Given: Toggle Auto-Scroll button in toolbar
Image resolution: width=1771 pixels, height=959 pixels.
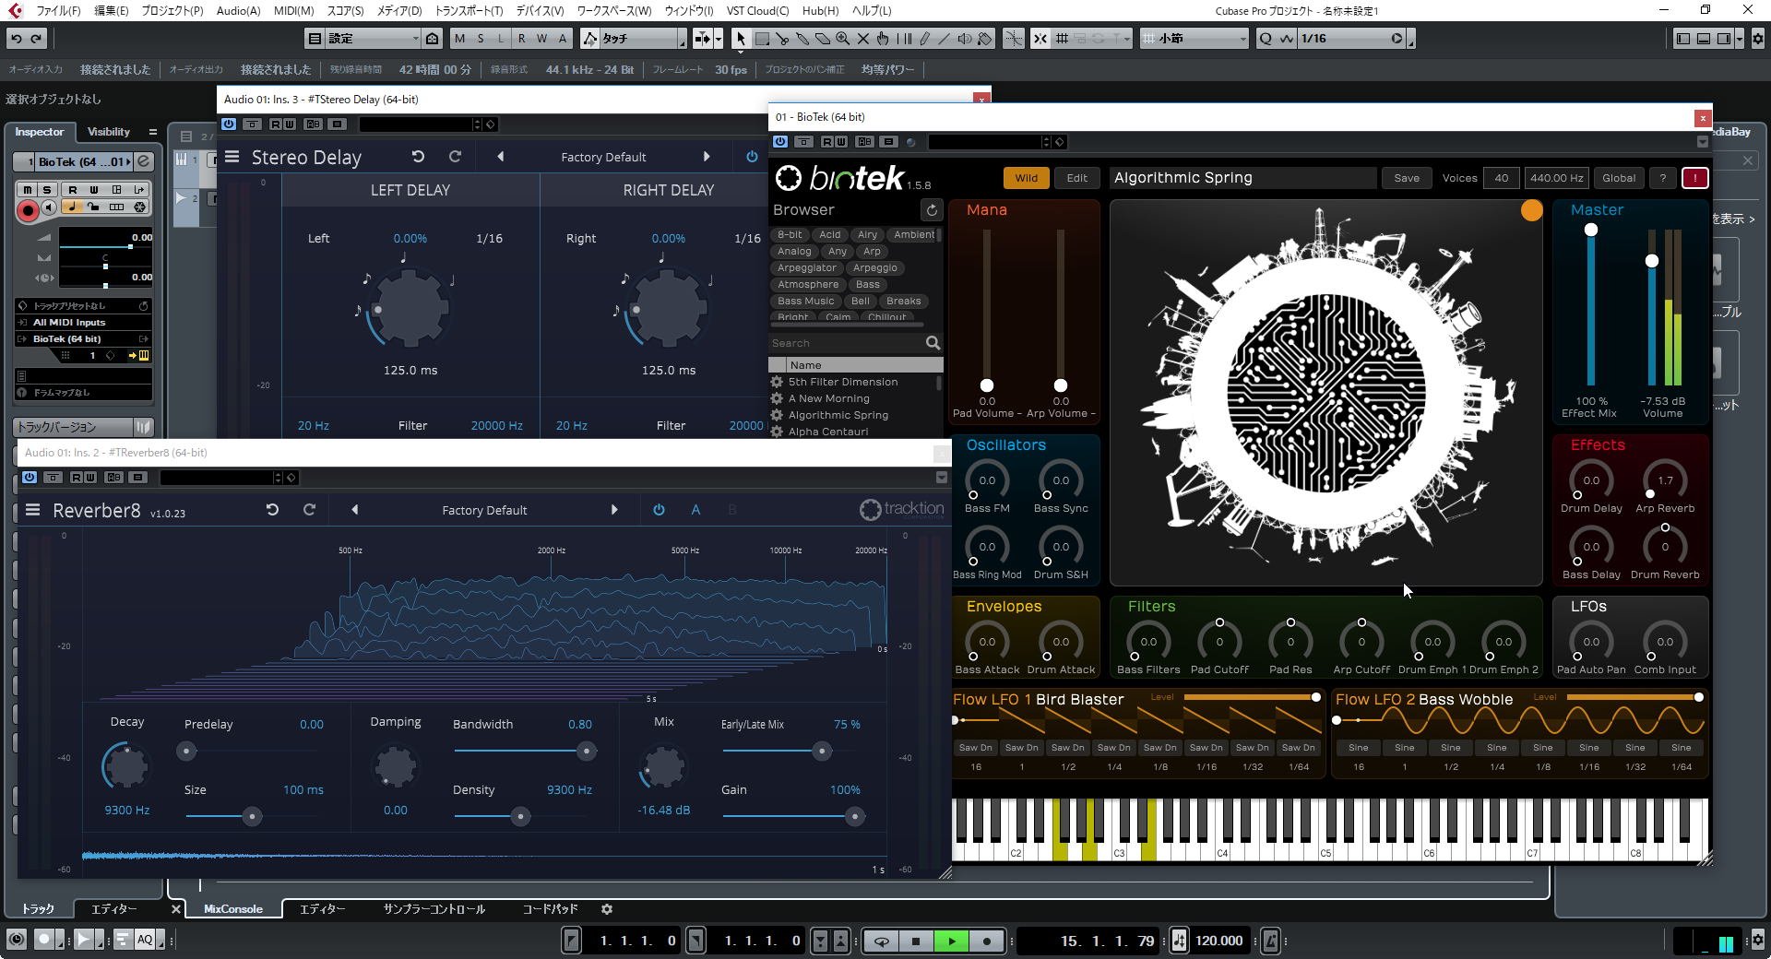Looking at the screenshot, I should [x=703, y=39].
